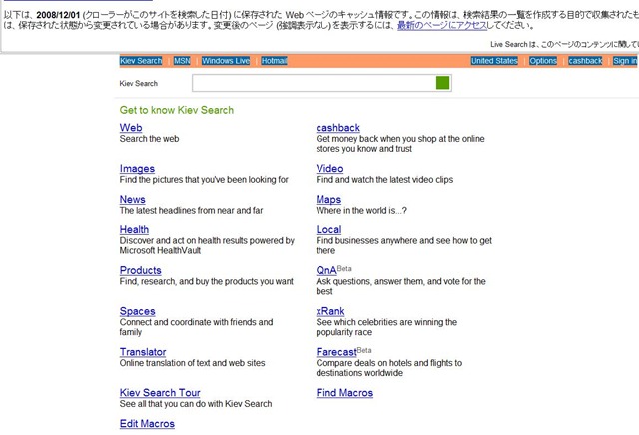639x435 pixels.
Task: Open Kiev Search in top bar
Action: [x=141, y=61]
